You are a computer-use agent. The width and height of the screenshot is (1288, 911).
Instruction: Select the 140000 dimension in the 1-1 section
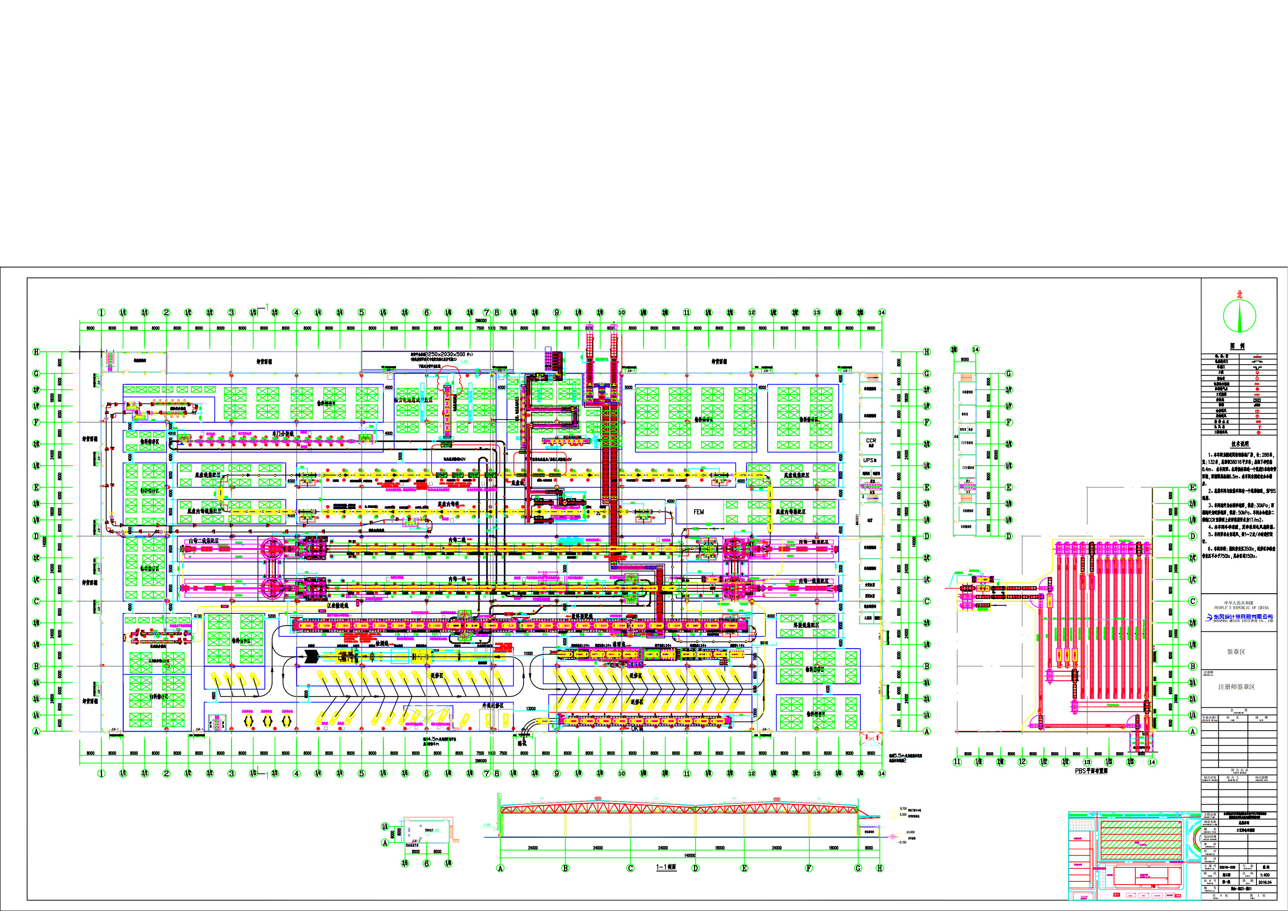coord(690,855)
